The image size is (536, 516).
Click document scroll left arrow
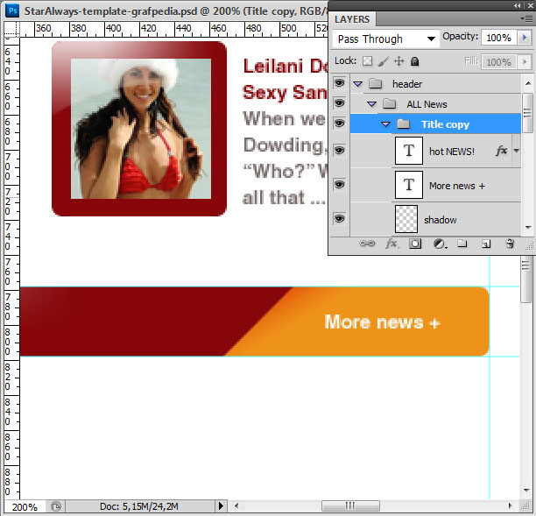click(x=236, y=505)
